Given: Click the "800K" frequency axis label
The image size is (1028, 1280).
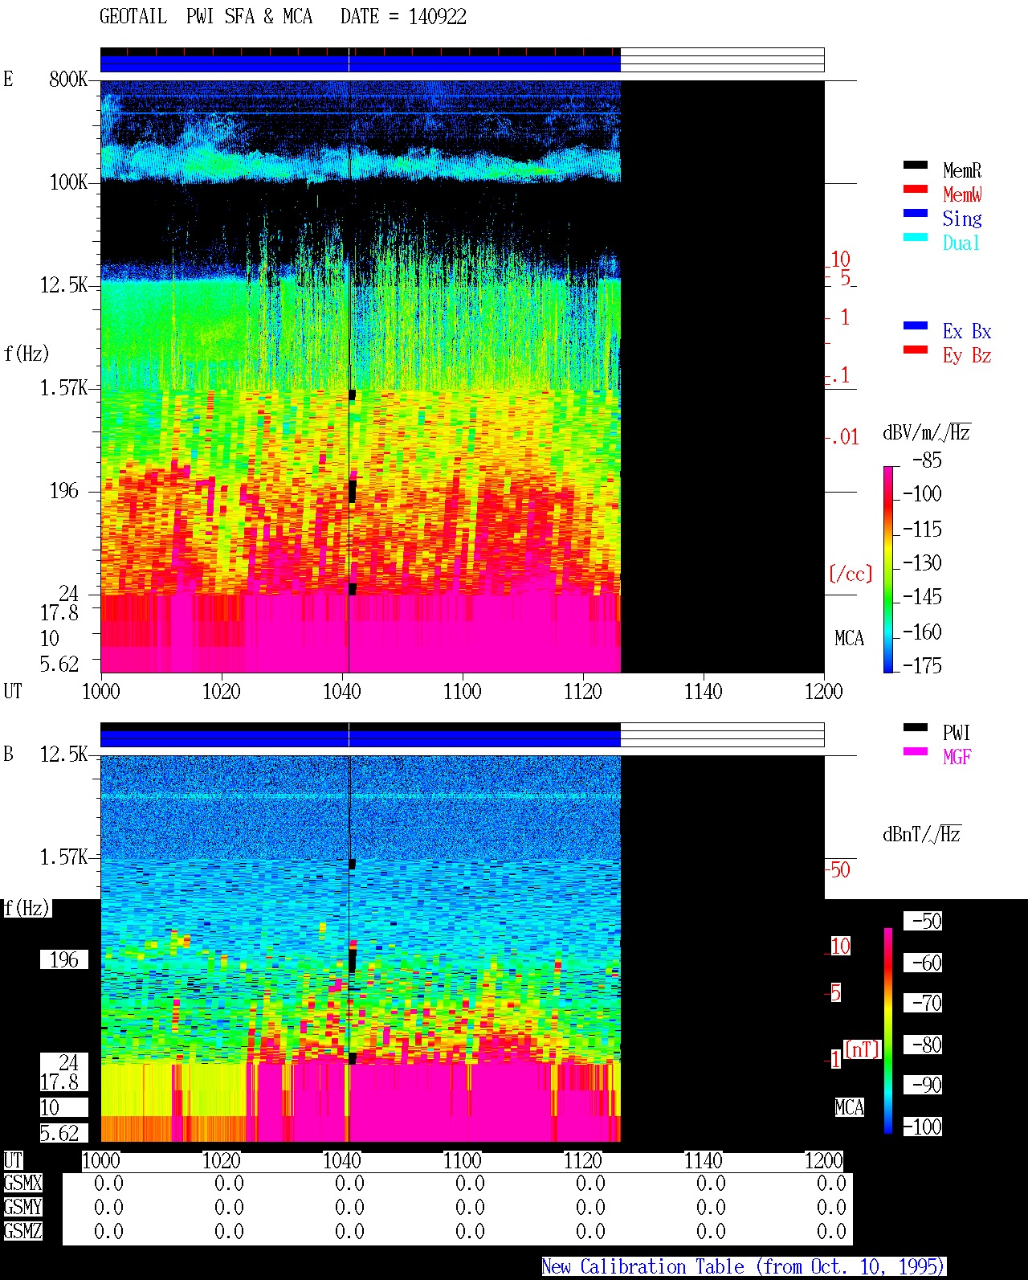Looking at the screenshot, I should [x=68, y=80].
